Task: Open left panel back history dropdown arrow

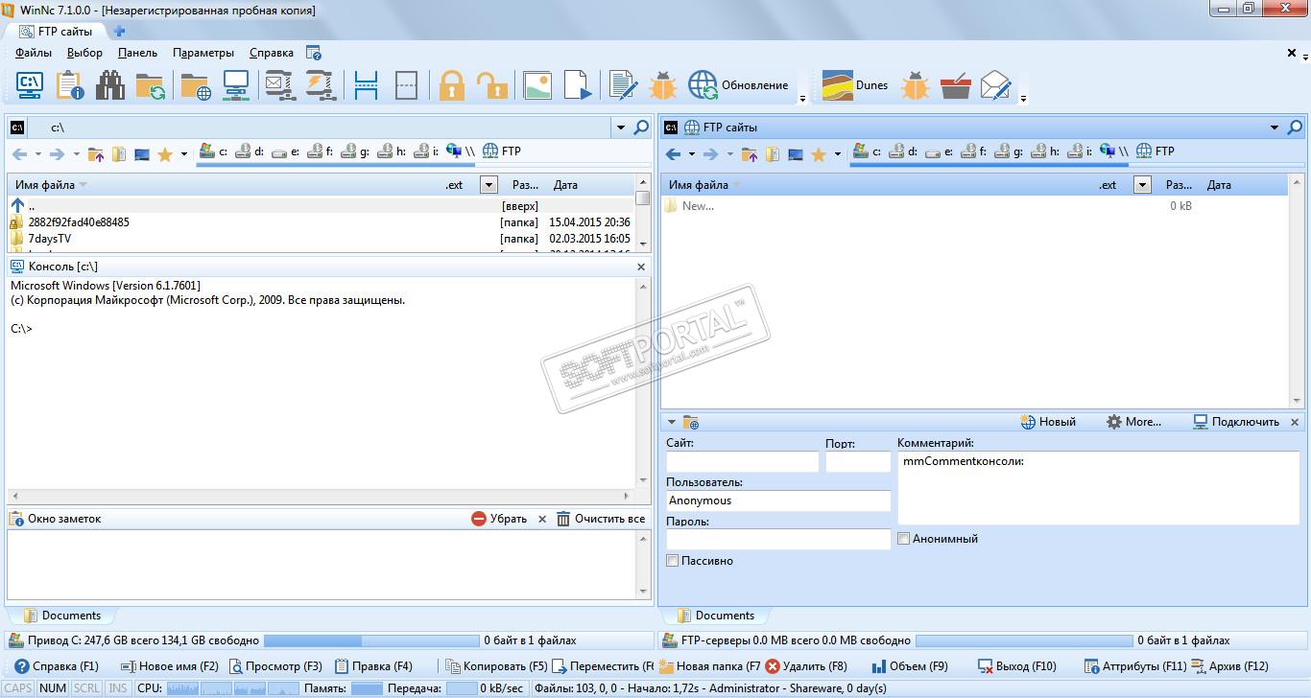Action: click(38, 154)
